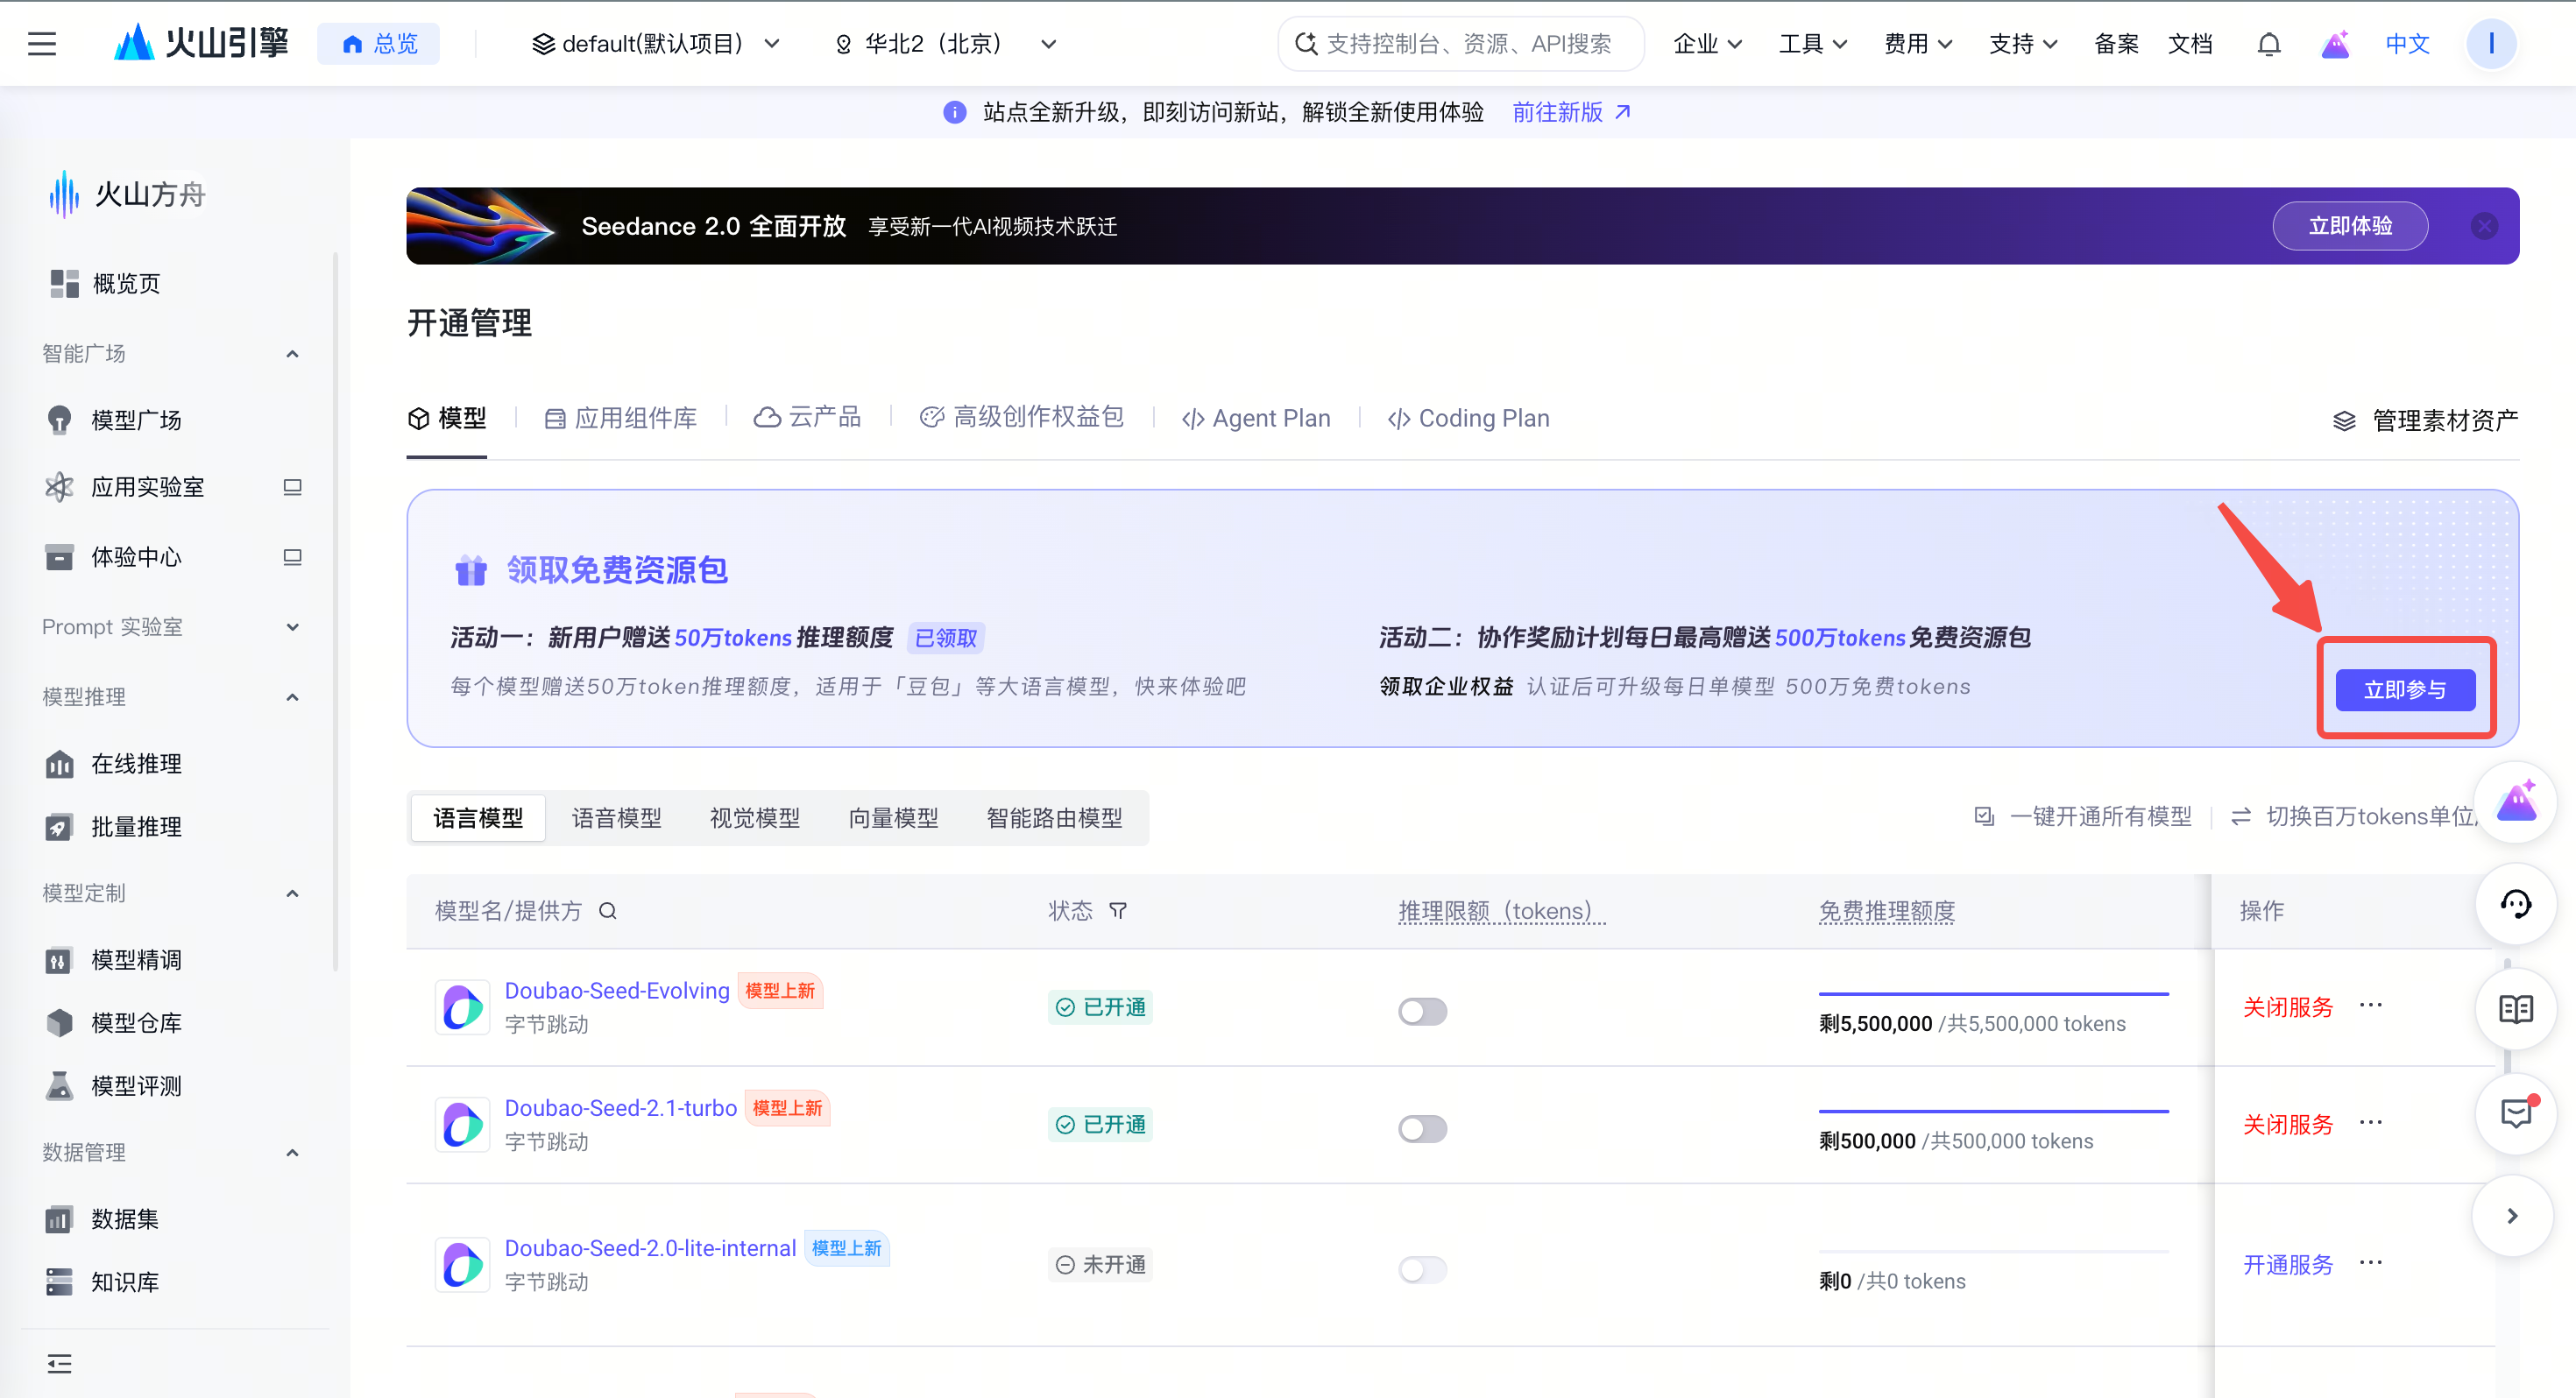The height and width of the screenshot is (1398, 2576).
Task: Focus the 支持控制台、资源、API搜索 search field
Action: (1461, 44)
